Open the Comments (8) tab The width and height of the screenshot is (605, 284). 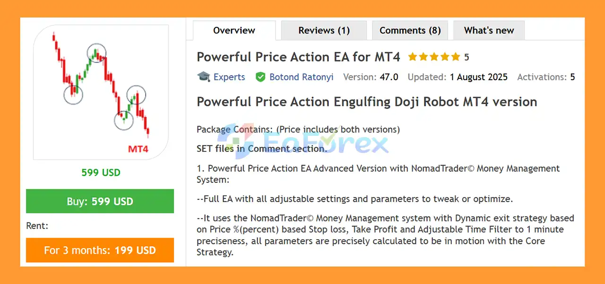(x=410, y=30)
